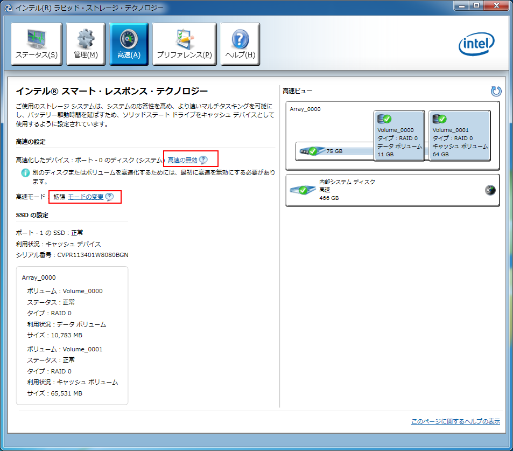Click help icon beside モードの変更

(109, 197)
